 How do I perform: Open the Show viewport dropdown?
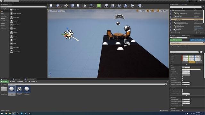64,11
